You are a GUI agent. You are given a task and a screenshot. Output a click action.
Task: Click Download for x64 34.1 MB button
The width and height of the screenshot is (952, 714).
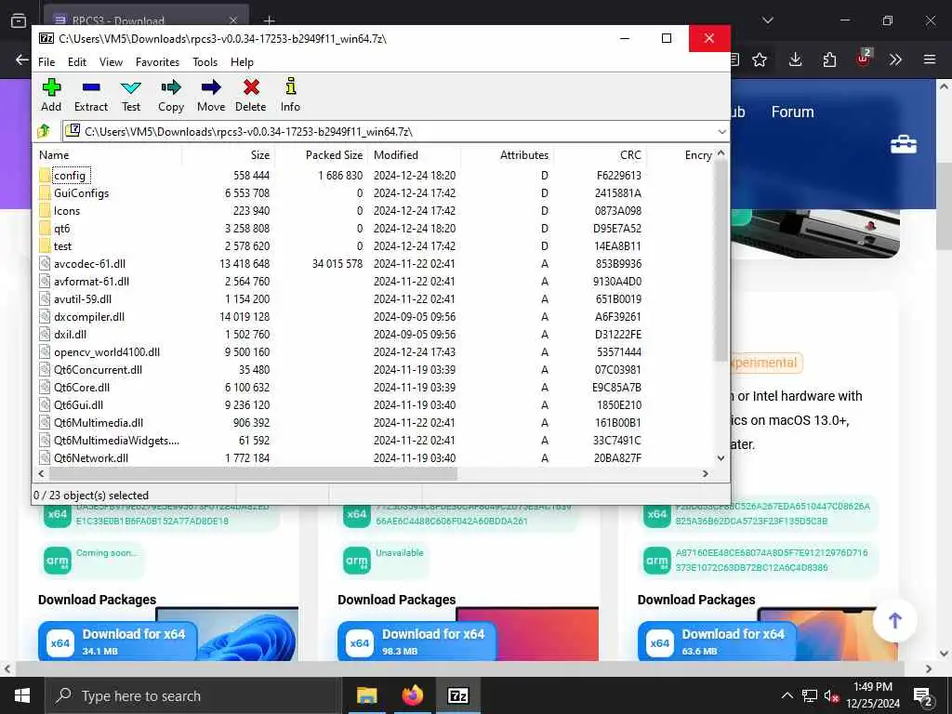point(118,641)
